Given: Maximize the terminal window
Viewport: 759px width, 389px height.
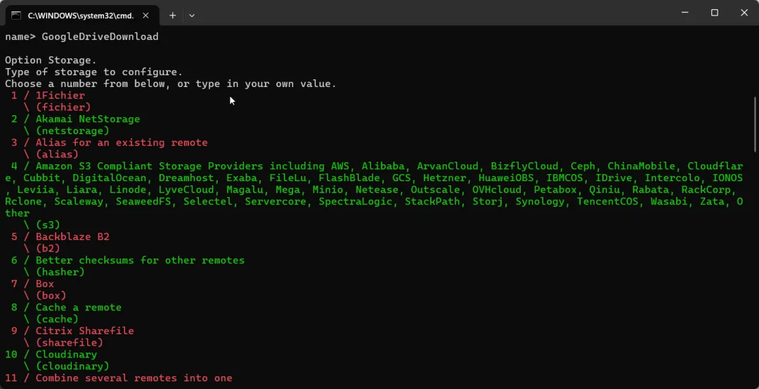Looking at the screenshot, I should (715, 13).
